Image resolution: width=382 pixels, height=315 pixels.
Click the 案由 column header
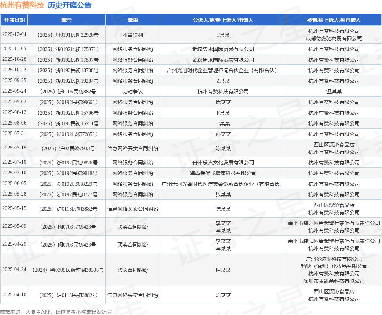point(133,20)
